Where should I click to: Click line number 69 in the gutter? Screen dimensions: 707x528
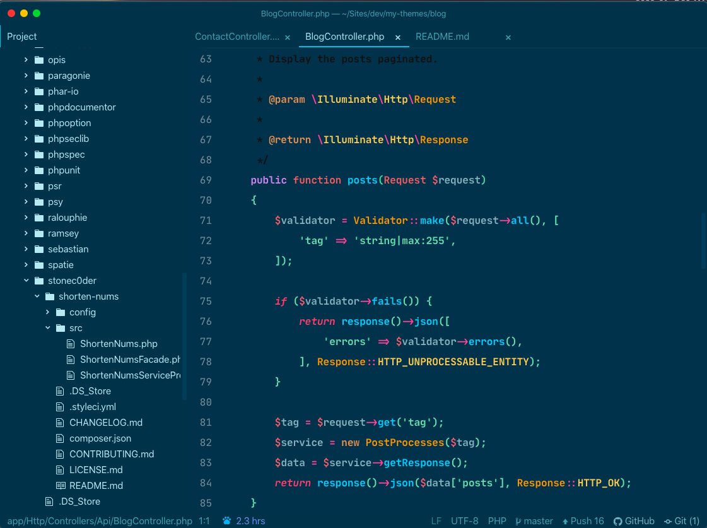point(206,180)
